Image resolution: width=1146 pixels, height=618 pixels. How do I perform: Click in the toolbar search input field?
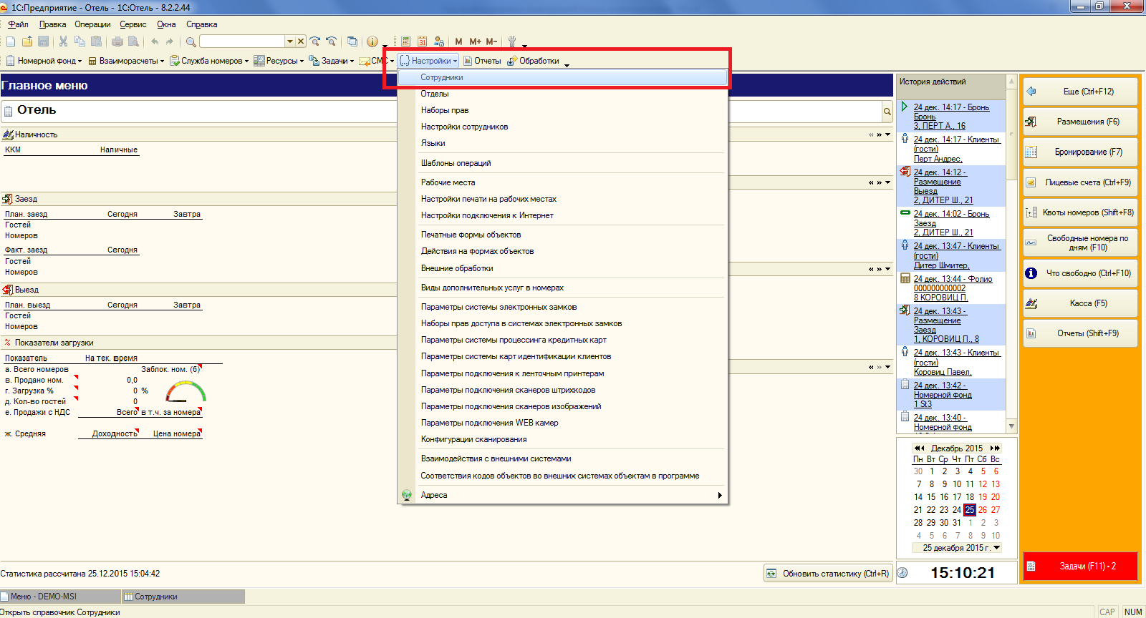click(242, 41)
